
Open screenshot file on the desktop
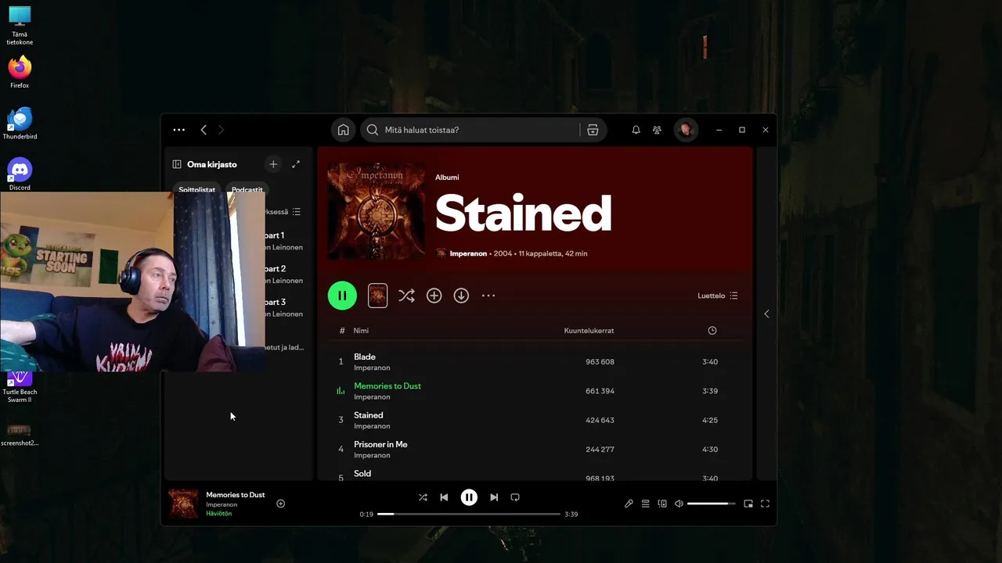coord(20,435)
